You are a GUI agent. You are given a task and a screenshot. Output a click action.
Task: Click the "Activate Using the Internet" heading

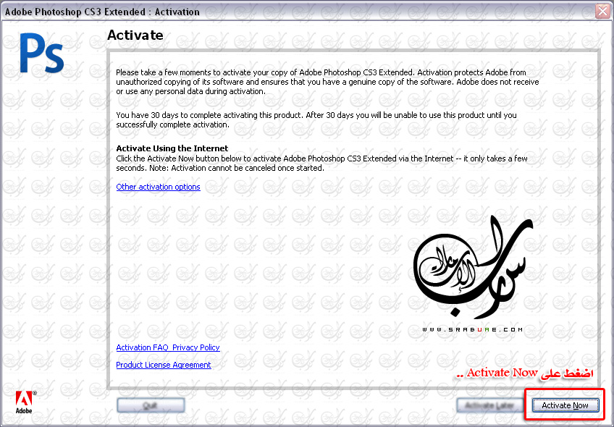(x=172, y=148)
